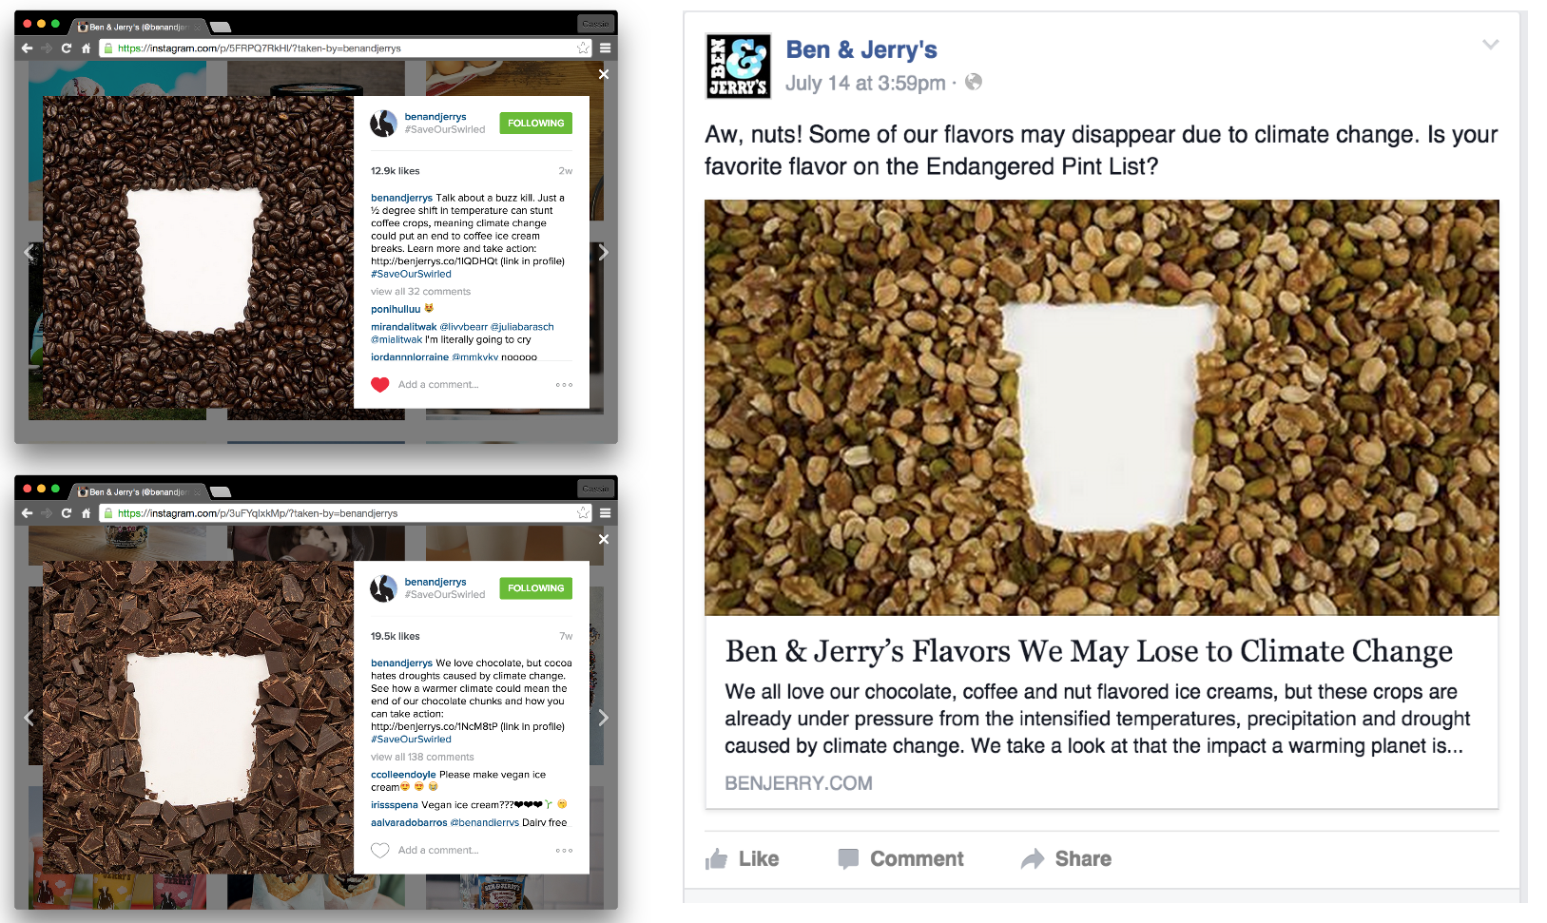
Task: Open more options dots on coffee post
Action: 564,385
